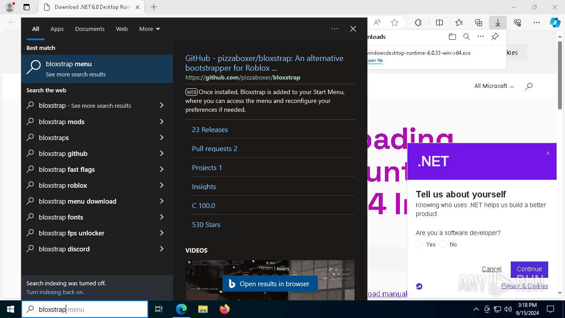
Task: Open the Collections icon
Action: (478, 23)
